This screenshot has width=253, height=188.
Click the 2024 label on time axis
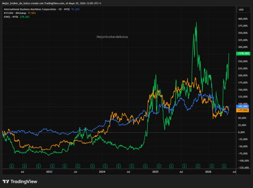click(102, 172)
